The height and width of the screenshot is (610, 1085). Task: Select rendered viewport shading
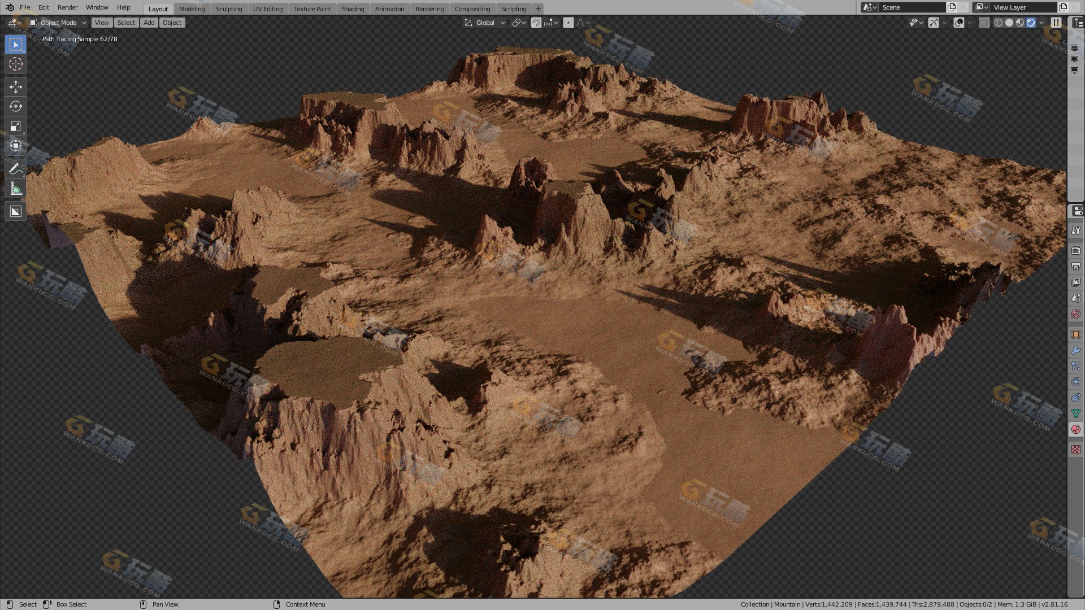click(1031, 23)
